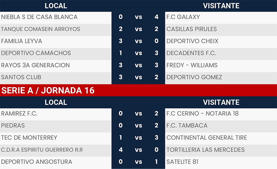The height and width of the screenshot is (169, 277).
Task: Click on CONTINENTAL GENERAL TIRE
Action: click(207, 137)
